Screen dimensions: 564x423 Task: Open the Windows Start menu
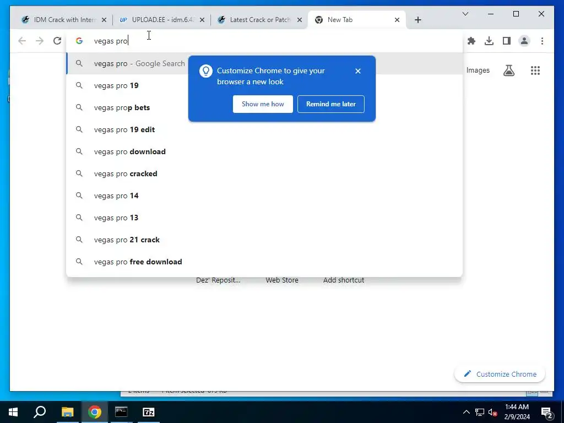click(13, 412)
